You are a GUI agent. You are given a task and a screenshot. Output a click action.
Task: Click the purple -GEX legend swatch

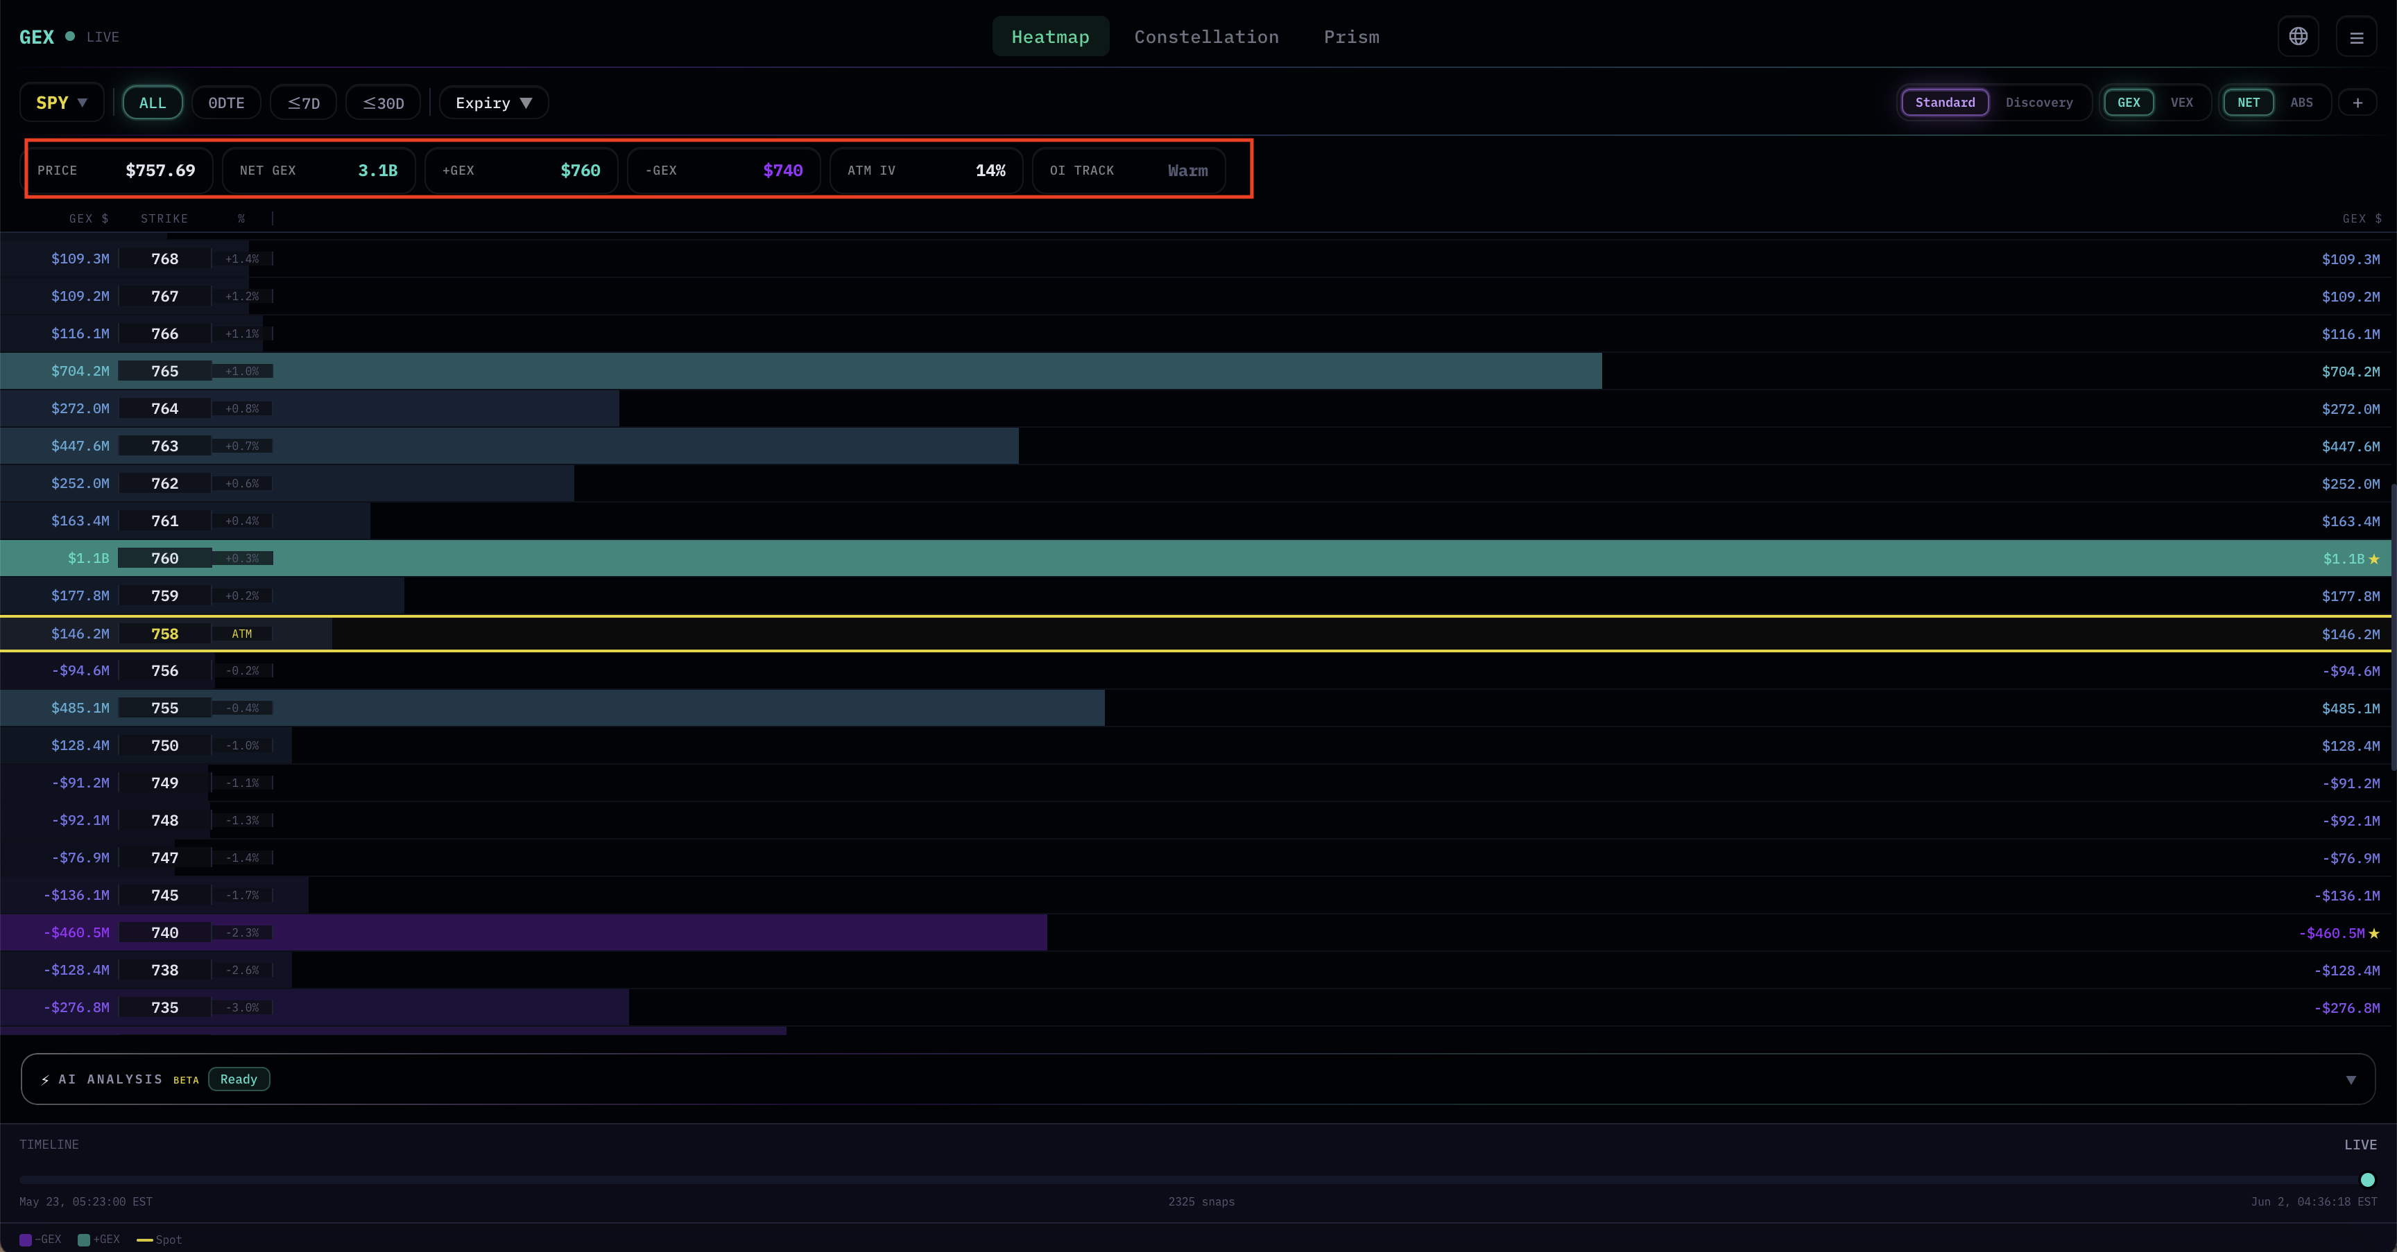click(26, 1240)
